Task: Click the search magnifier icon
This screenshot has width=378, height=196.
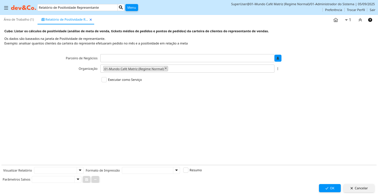Action: 121,8
